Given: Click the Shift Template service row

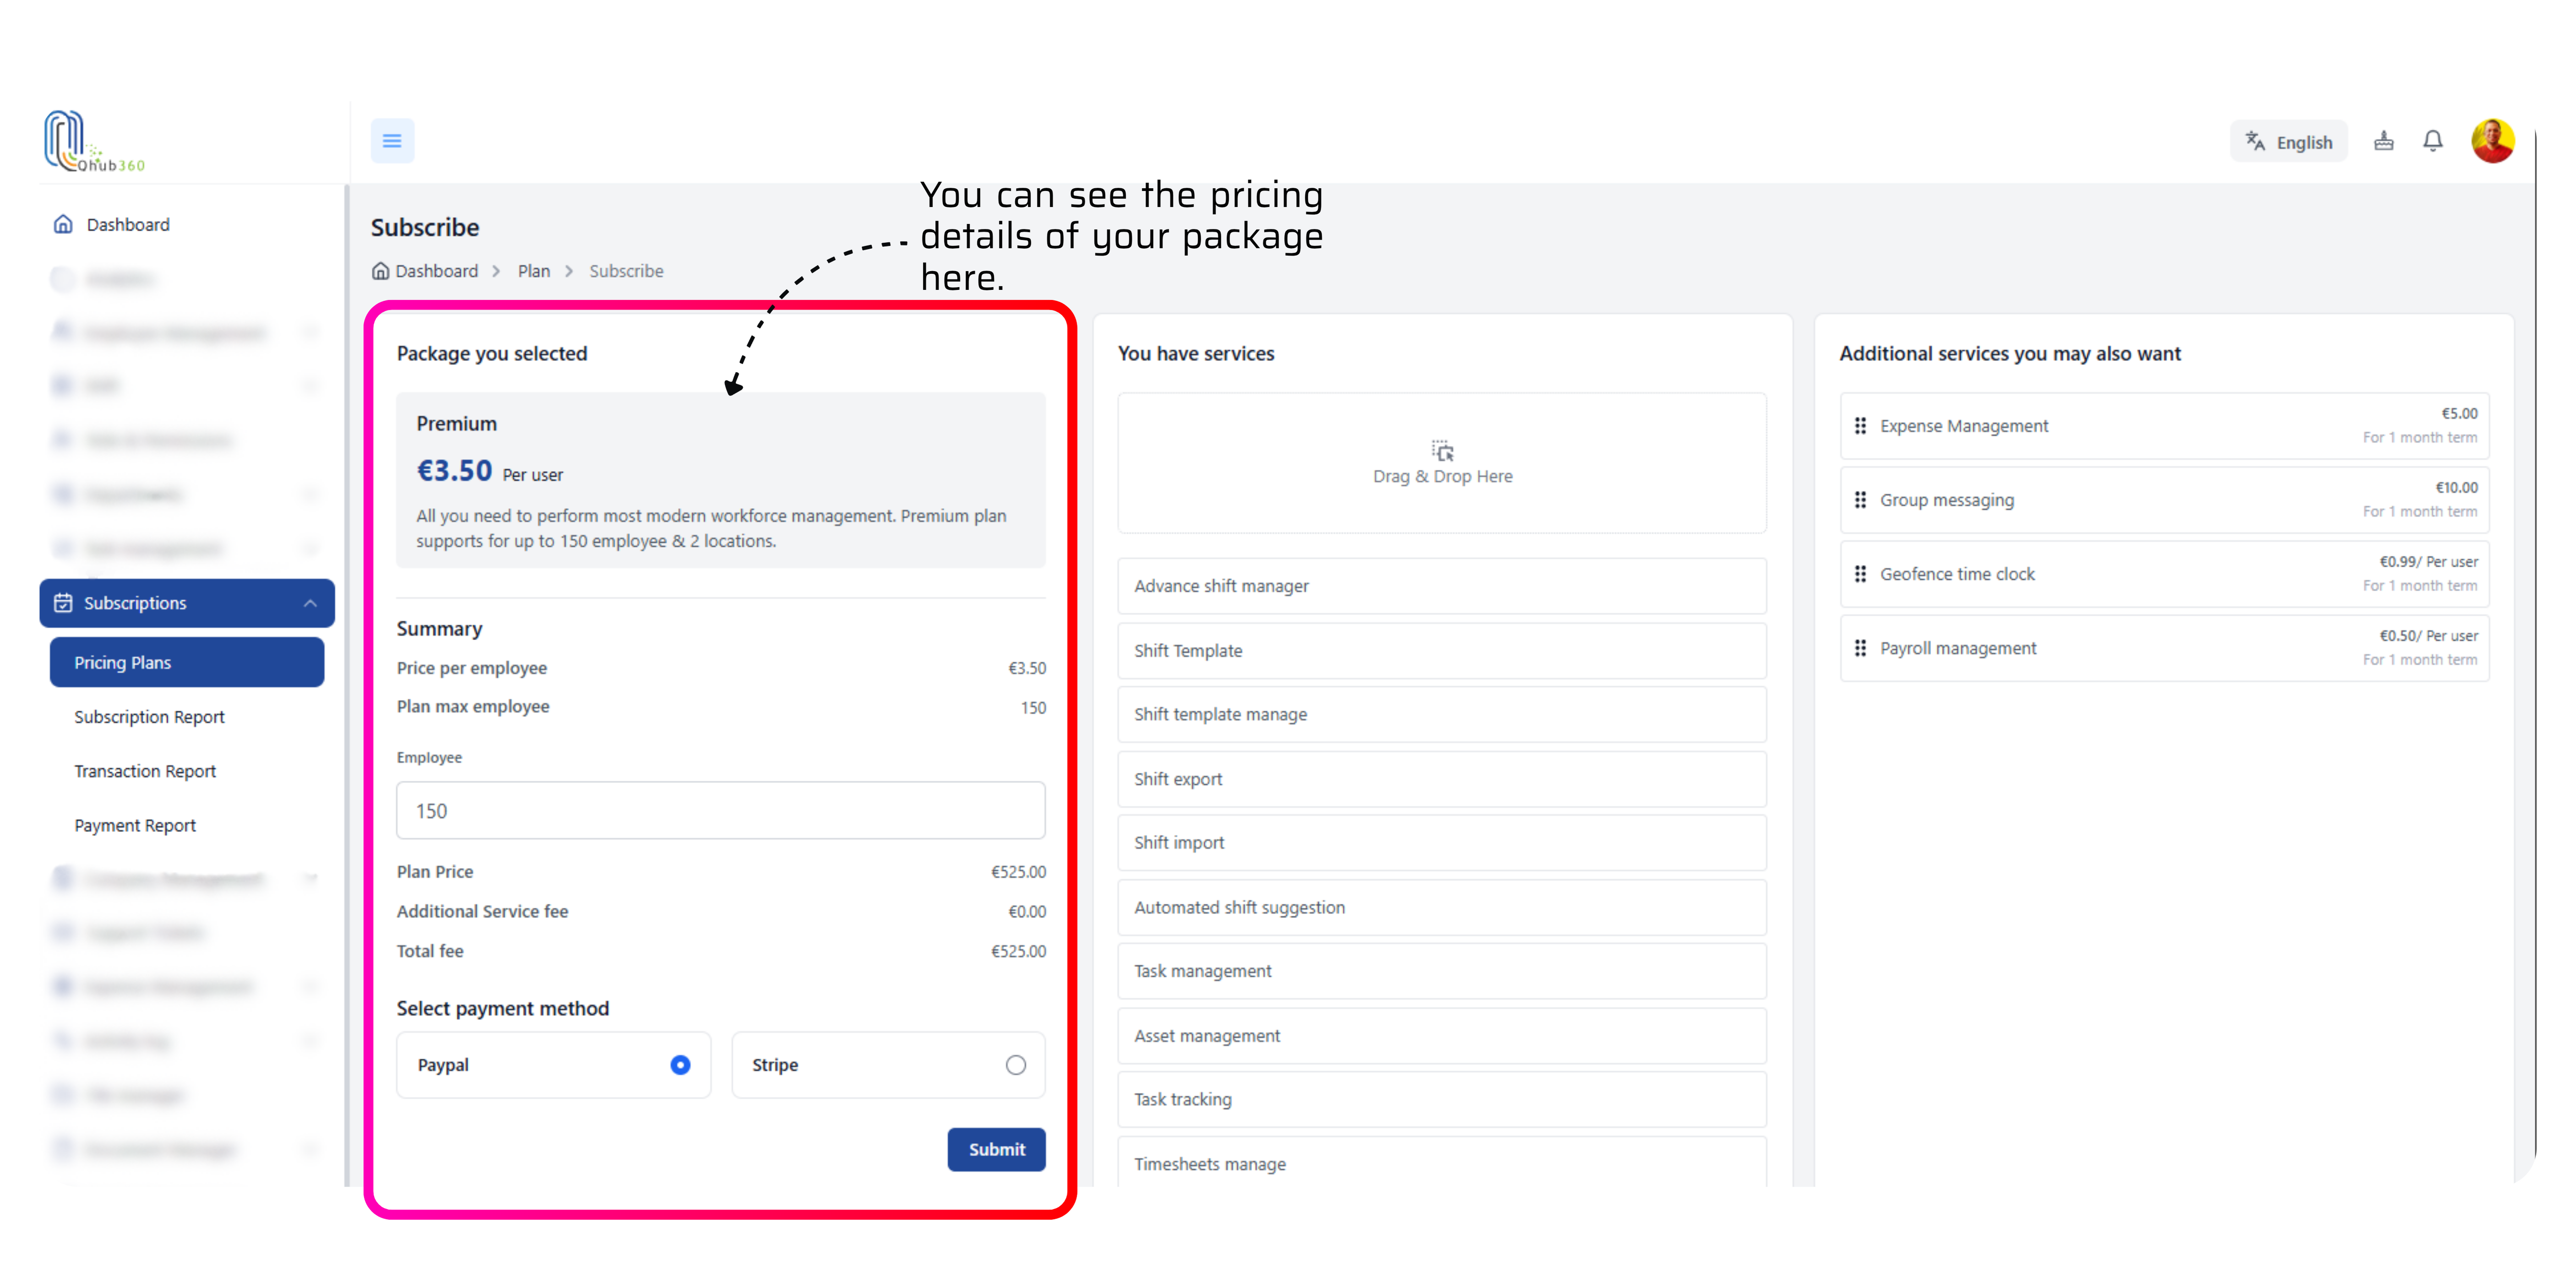Looking at the screenshot, I should pos(1442,651).
